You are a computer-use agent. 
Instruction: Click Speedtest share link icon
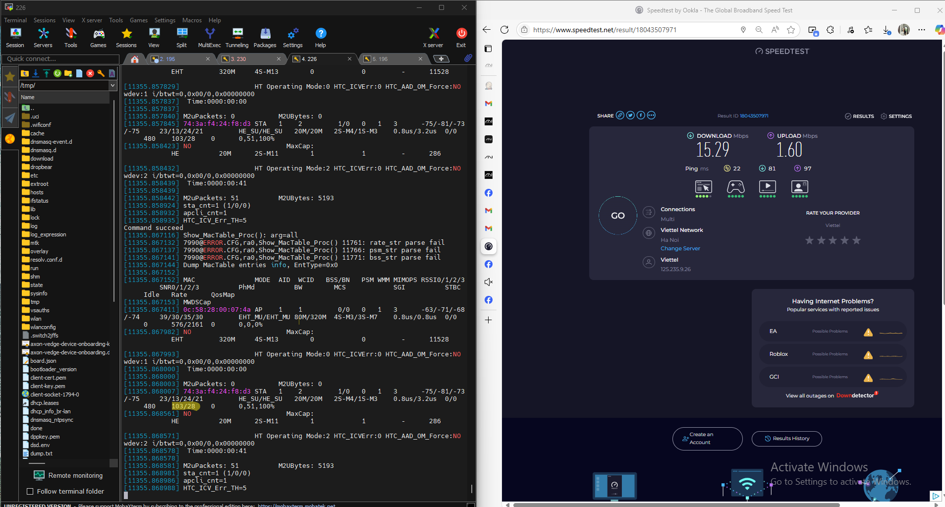(620, 115)
